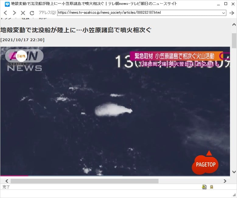Go back using the browser back arrow

[5, 13]
